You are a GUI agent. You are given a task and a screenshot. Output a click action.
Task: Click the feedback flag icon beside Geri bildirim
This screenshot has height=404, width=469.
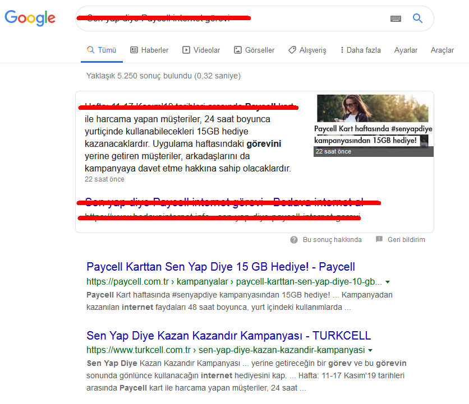(379, 239)
